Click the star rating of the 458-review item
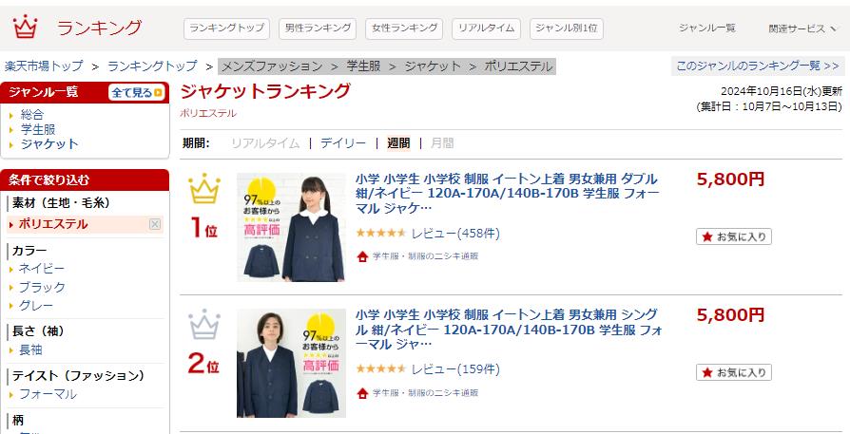This screenshot has width=850, height=434. coord(380,234)
